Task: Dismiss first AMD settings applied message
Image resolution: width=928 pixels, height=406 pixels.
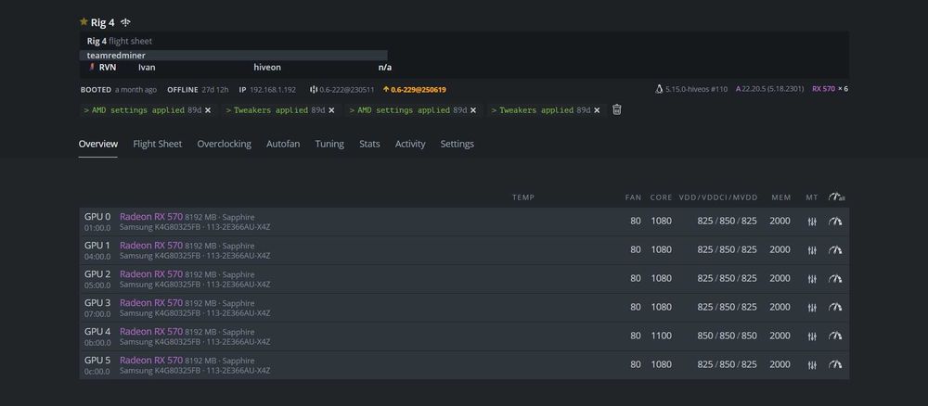Action: pos(208,110)
